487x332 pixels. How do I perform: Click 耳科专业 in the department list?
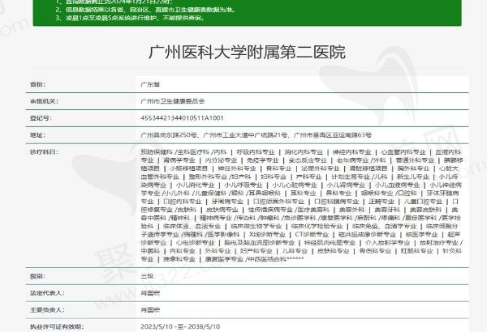coord(303,193)
